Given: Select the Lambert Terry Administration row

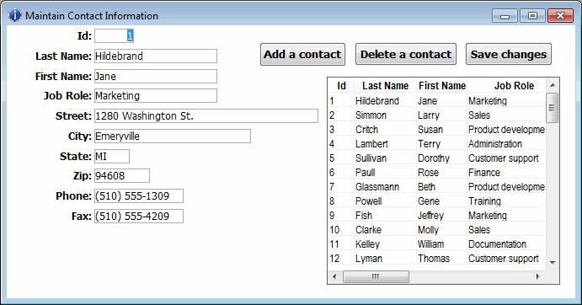Looking at the screenshot, I should tap(437, 144).
